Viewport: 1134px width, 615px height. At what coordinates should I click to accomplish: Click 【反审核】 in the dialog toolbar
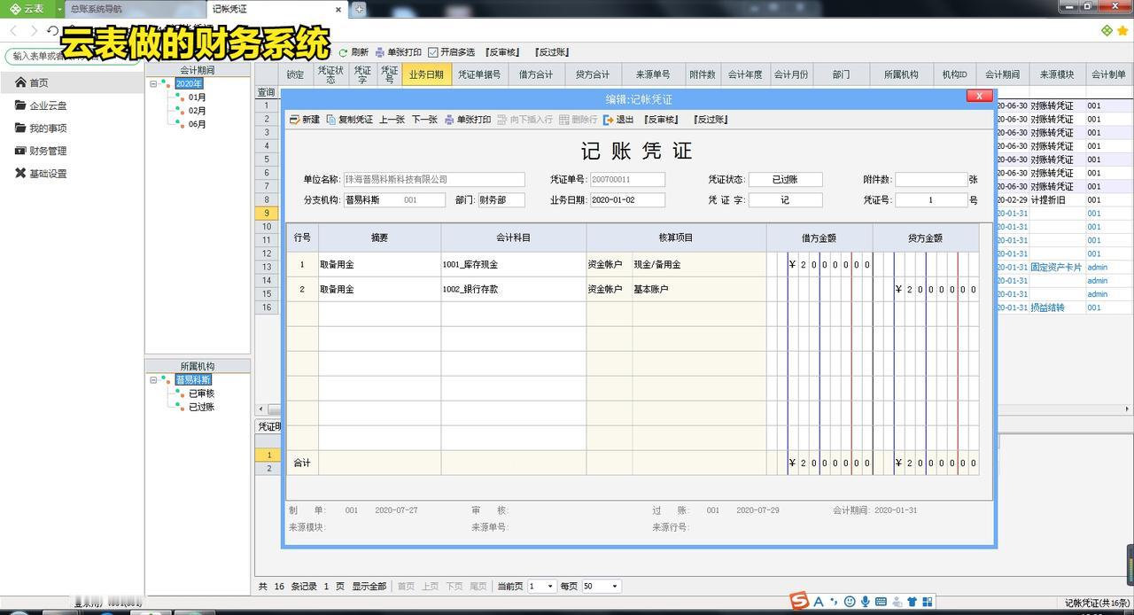click(661, 120)
